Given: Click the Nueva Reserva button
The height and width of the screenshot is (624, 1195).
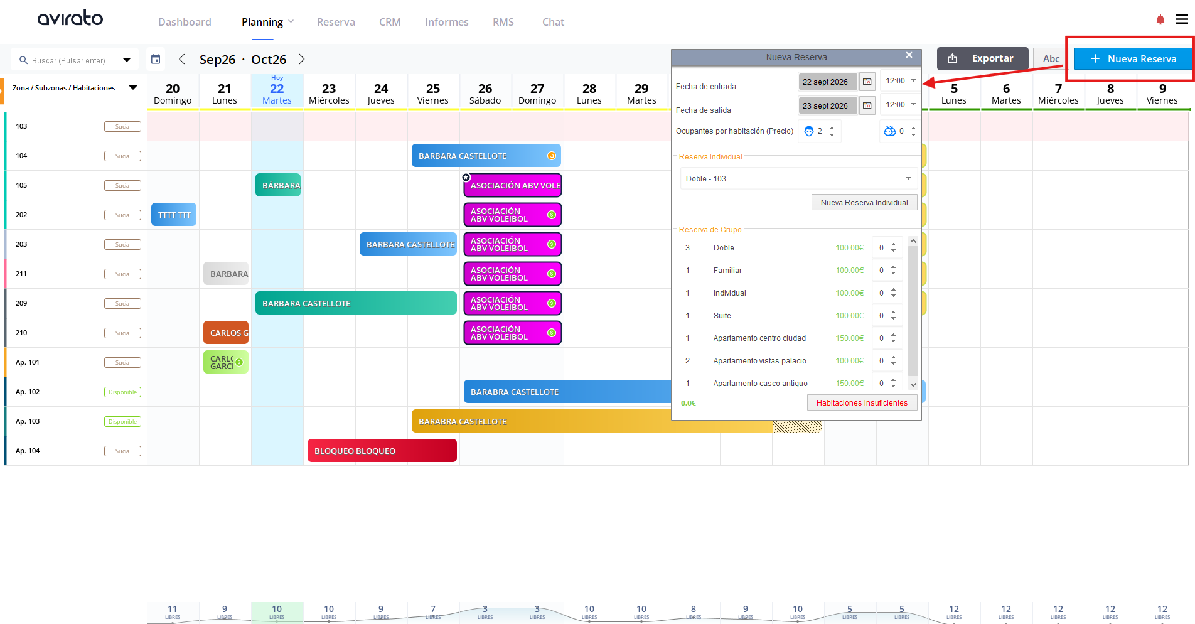Looking at the screenshot, I should click(1132, 58).
